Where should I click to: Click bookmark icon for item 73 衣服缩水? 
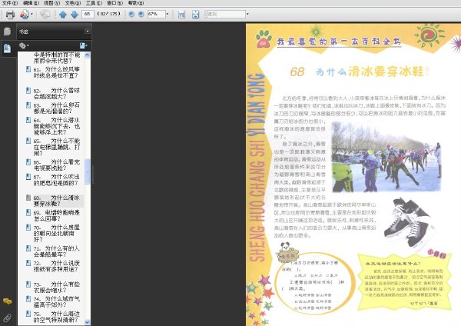click(28, 284)
